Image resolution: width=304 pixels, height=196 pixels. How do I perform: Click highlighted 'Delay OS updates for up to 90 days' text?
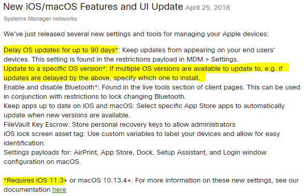tap(61, 50)
